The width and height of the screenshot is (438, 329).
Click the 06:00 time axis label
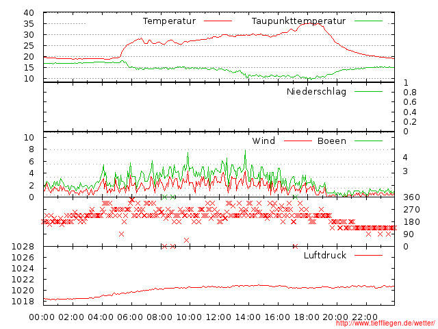pos(130,317)
